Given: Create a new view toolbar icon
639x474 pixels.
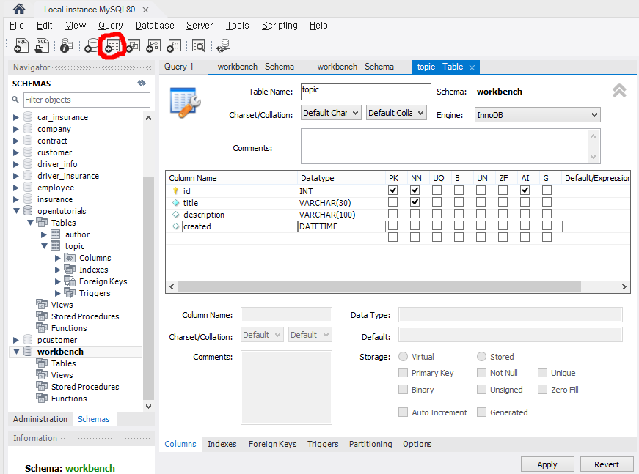Looking at the screenshot, I should (133, 45).
